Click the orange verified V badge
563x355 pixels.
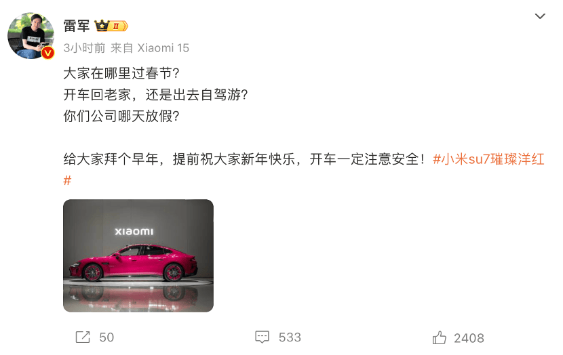click(x=47, y=53)
